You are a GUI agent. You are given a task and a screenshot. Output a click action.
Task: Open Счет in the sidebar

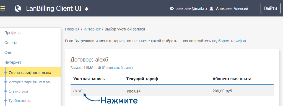9,52
